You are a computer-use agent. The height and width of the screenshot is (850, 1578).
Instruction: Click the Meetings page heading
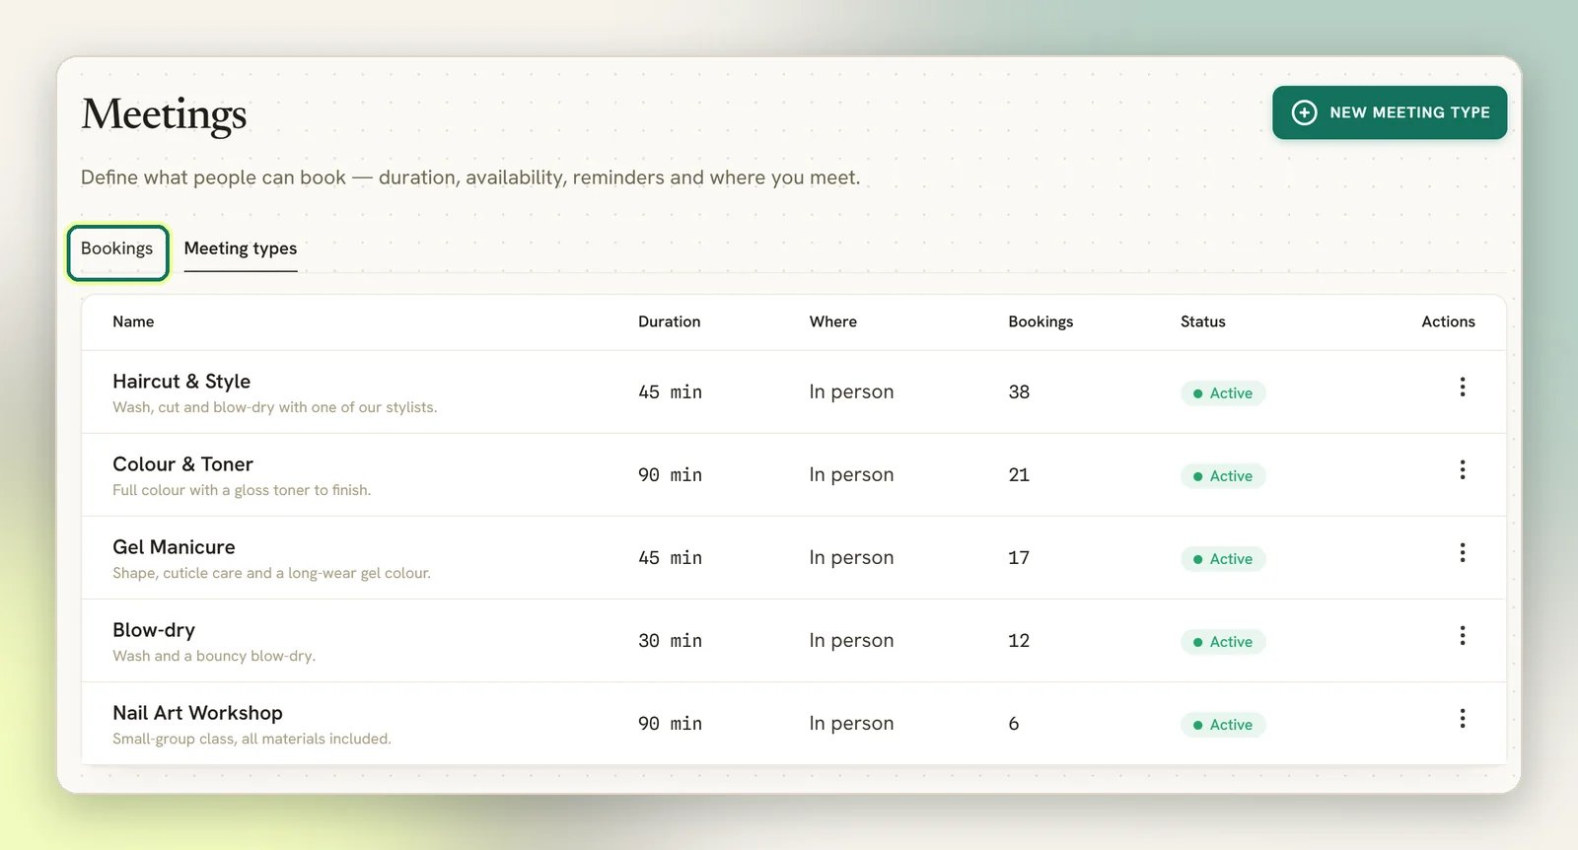coord(164,114)
